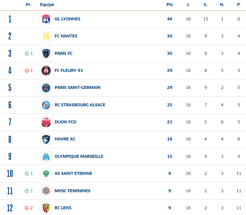Click FC Fleury 91 red down-arrow indicator
The image size is (246, 215).
(x=27, y=71)
